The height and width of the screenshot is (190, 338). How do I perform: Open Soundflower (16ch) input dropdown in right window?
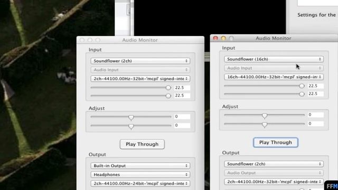click(x=274, y=59)
